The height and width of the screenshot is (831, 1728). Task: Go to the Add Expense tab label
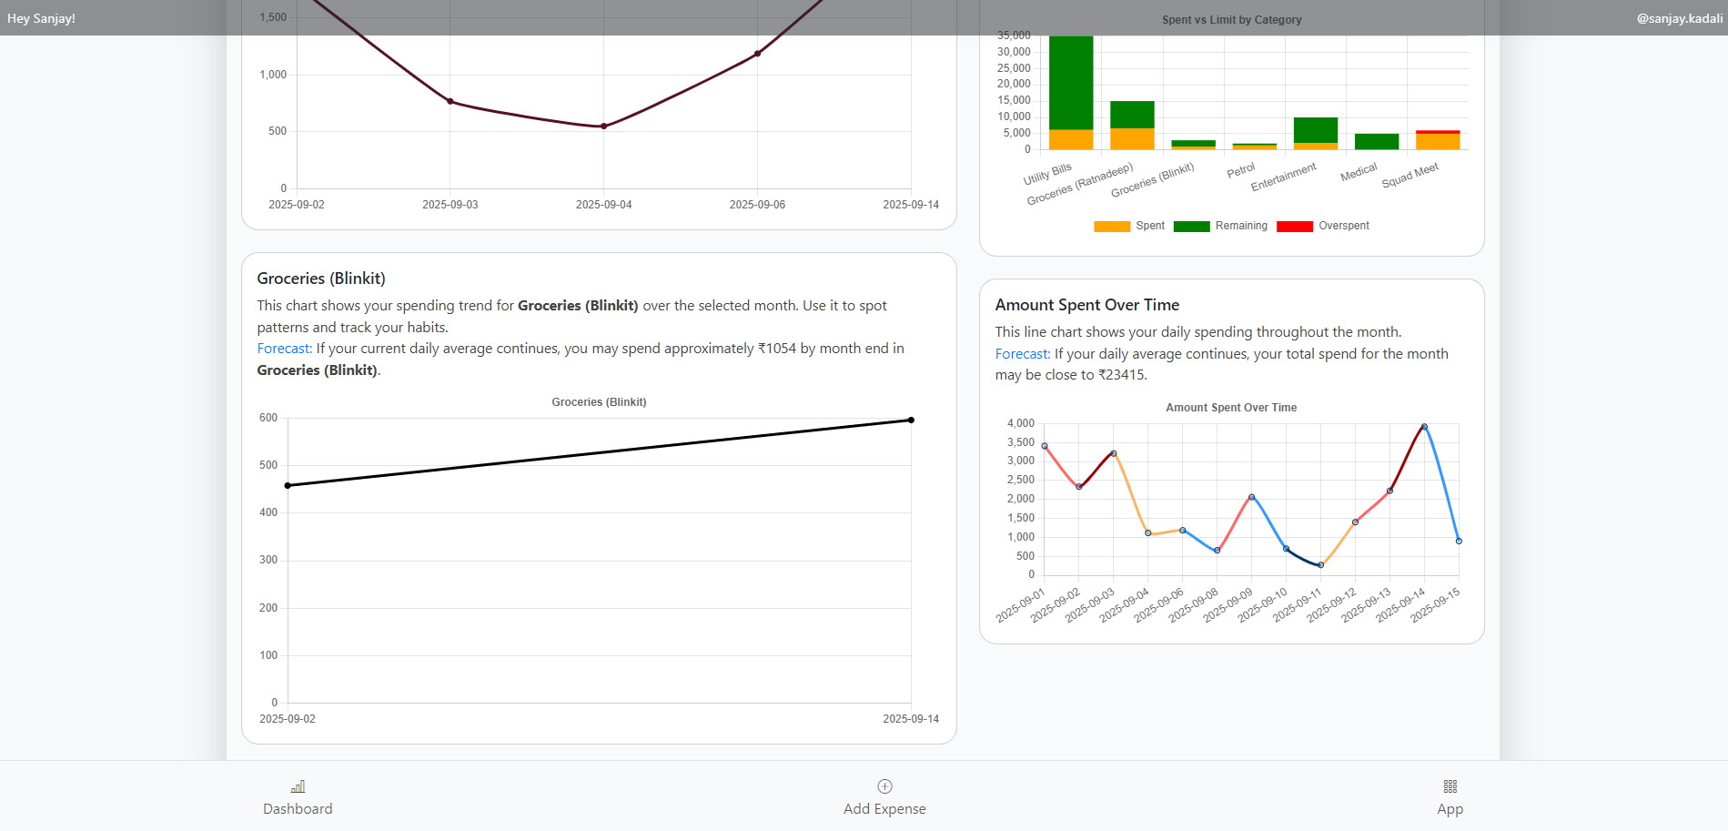[x=884, y=809]
